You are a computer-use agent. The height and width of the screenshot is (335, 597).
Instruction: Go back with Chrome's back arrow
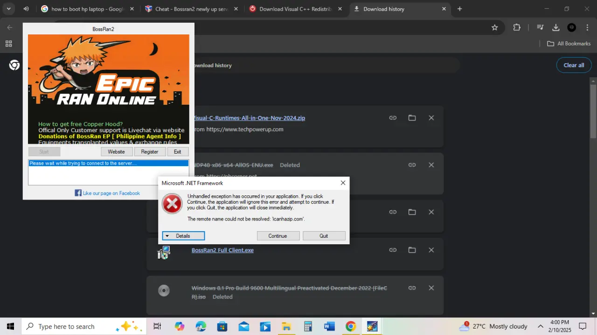tap(10, 27)
